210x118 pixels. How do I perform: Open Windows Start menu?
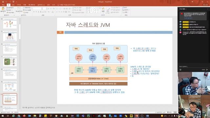pyautogui.click(x=2, y=116)
